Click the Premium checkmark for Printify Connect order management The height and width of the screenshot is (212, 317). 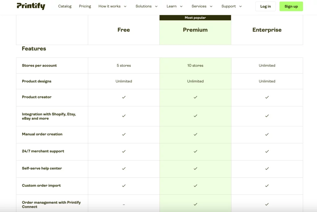pos(195,204)
